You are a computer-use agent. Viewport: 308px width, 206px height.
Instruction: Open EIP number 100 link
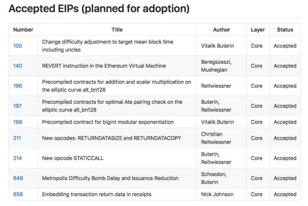click(x=17, y=46)
